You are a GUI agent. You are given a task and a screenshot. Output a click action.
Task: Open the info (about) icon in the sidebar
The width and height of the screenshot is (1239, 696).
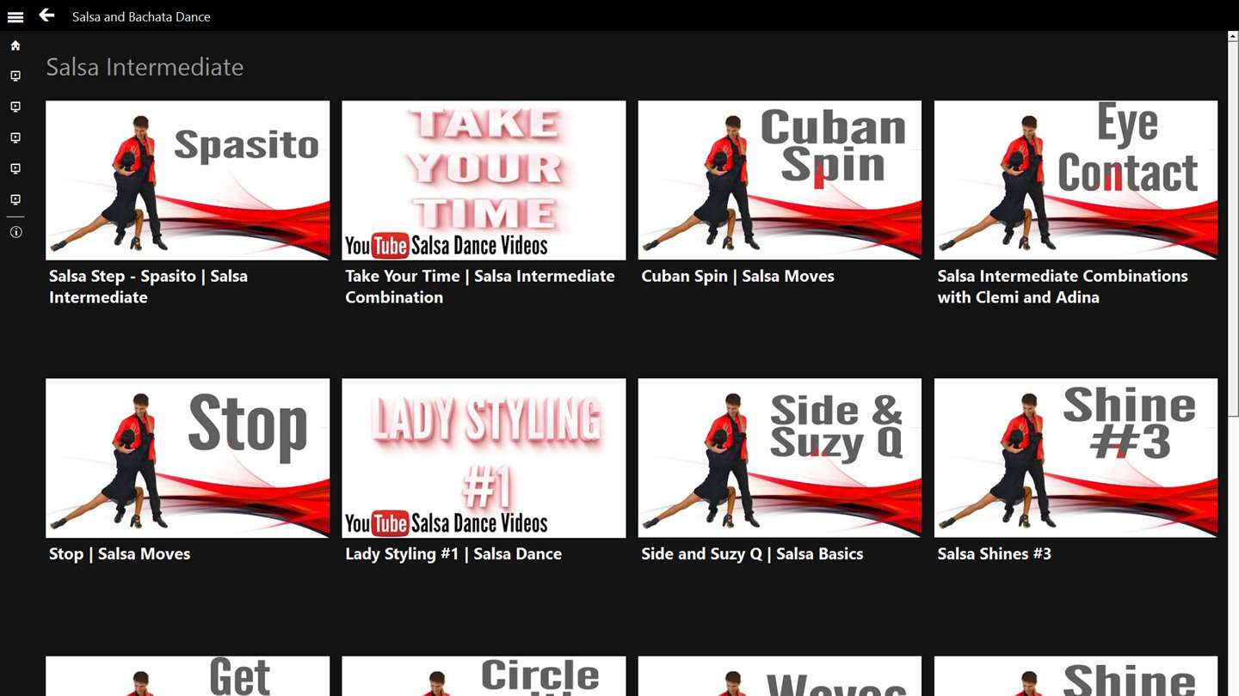[15, 232]
